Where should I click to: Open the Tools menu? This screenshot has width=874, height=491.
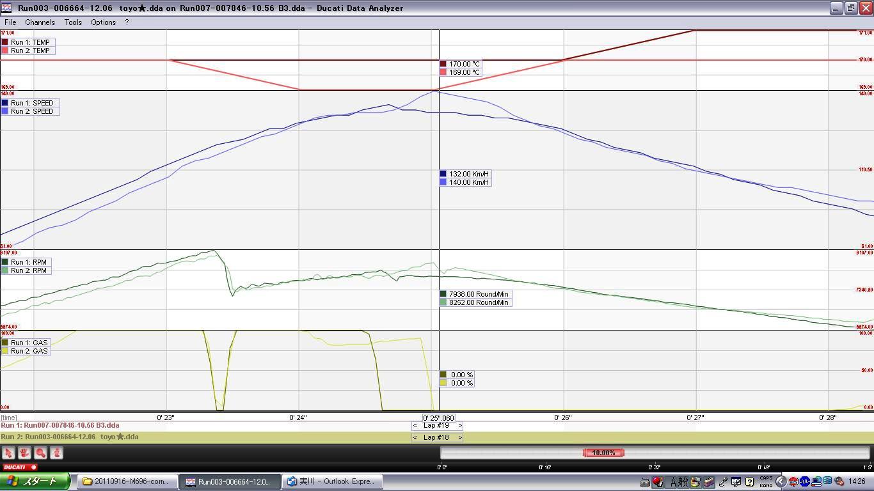point(73,22)
